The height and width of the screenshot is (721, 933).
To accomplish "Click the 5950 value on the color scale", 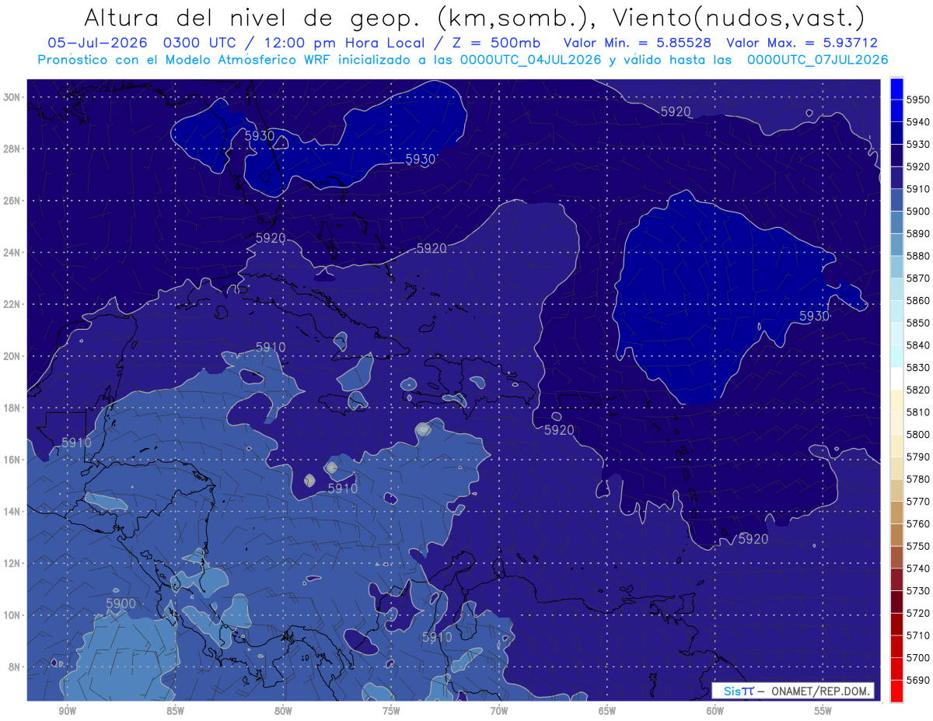I will click(x=917, y=100).
